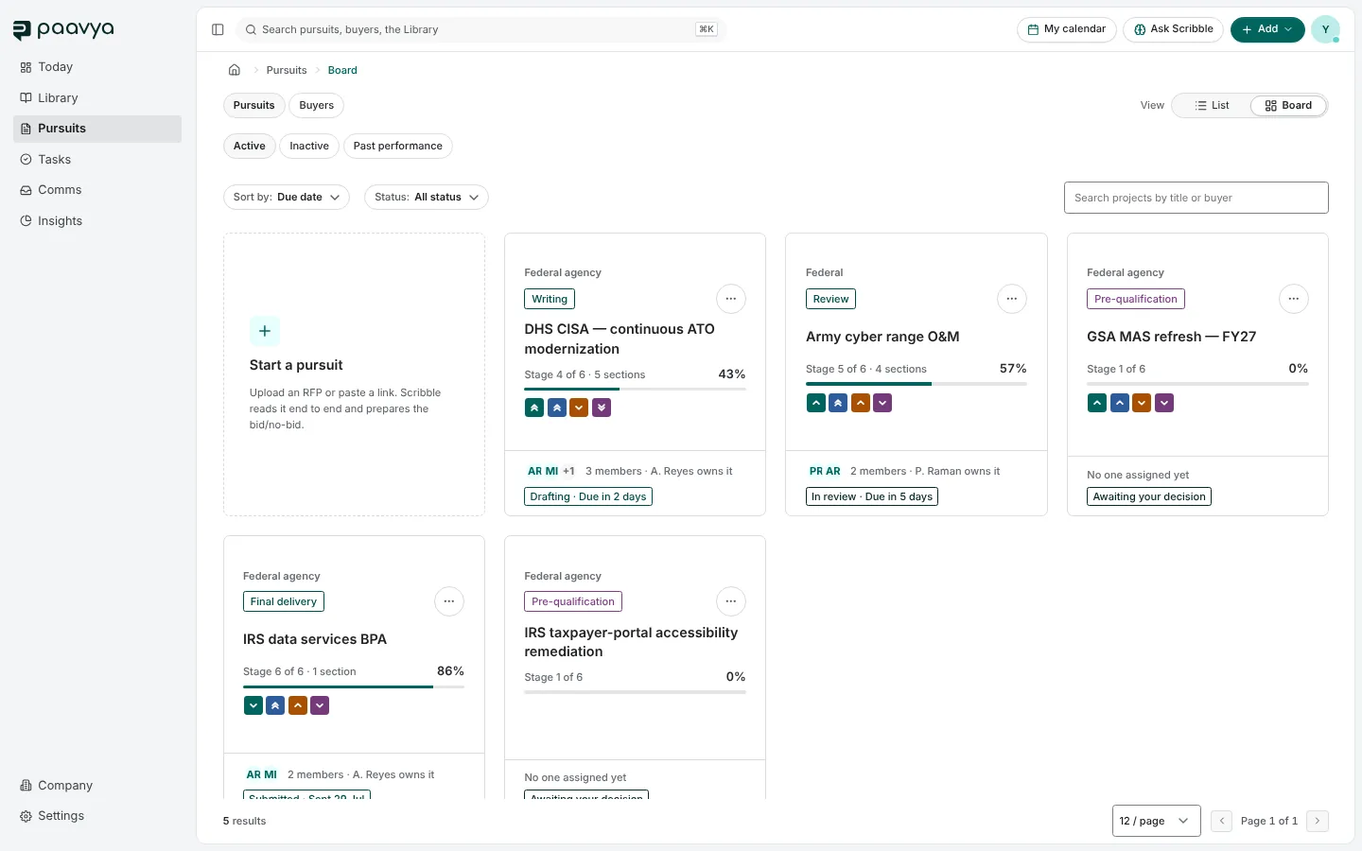Screen dimensions: 1362x851
Task: Show Past performance filter
Action: [398, 146]
